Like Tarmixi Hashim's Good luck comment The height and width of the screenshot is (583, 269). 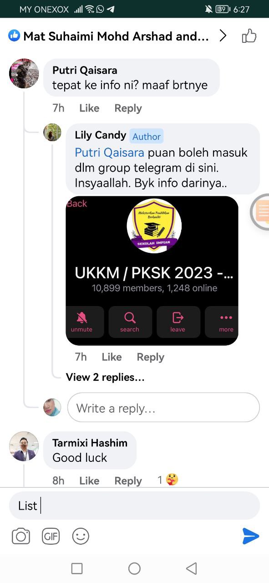[x=89, y=481]
